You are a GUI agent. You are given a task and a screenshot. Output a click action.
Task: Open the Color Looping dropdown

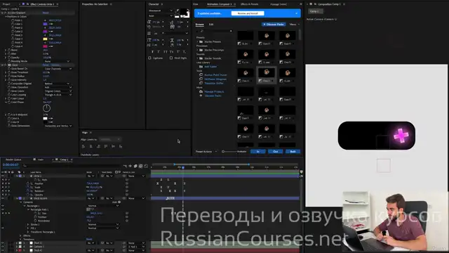(58, 95)
